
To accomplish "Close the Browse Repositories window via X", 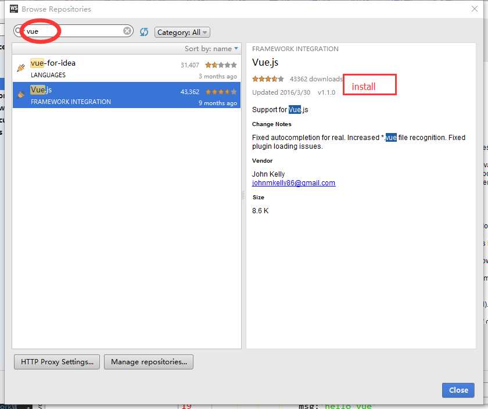I will pyautogui.click(x=474, y=9).
